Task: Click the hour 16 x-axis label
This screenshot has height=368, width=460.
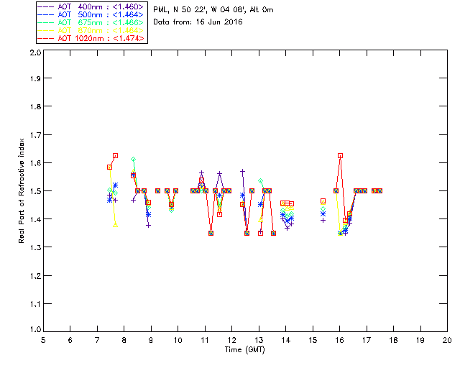Action: 339,340
